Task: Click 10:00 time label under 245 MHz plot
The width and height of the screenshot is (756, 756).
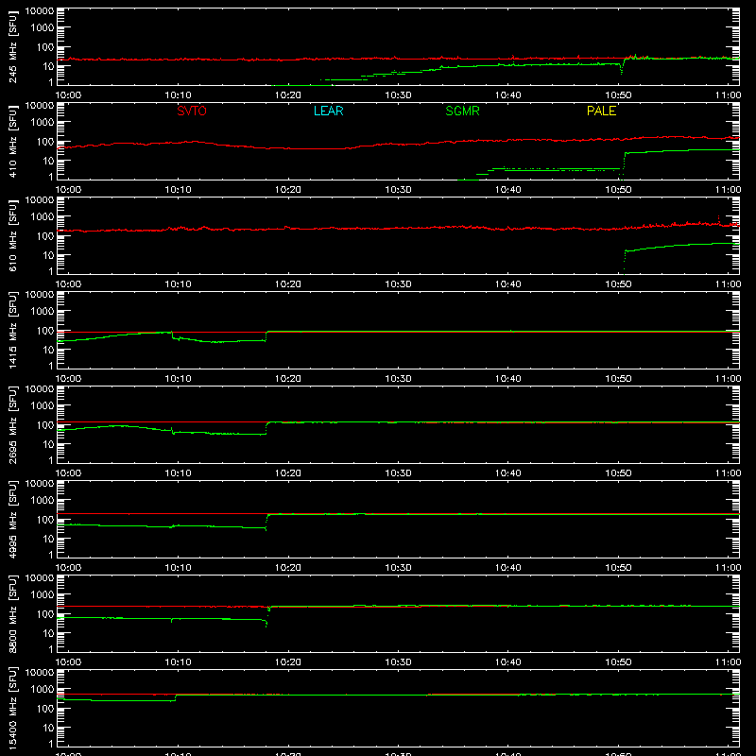Action: click(x=68, y=95)
